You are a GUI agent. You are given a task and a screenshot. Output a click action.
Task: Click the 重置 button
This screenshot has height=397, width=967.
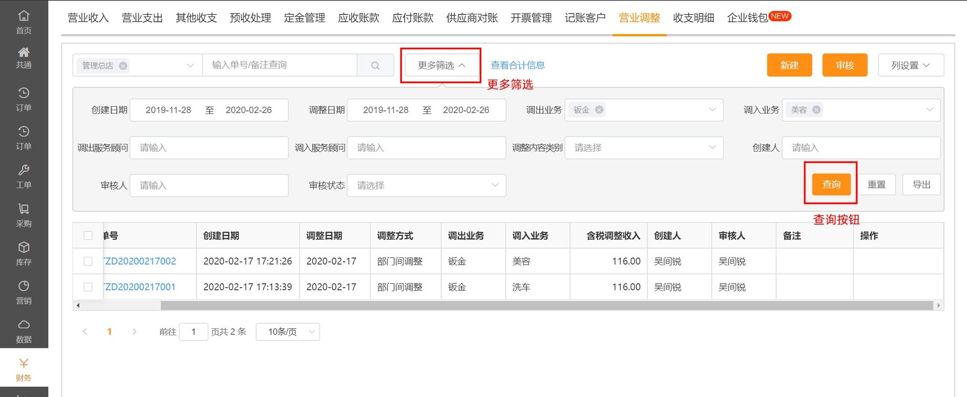pyautogui.click(x=876, y=184)
